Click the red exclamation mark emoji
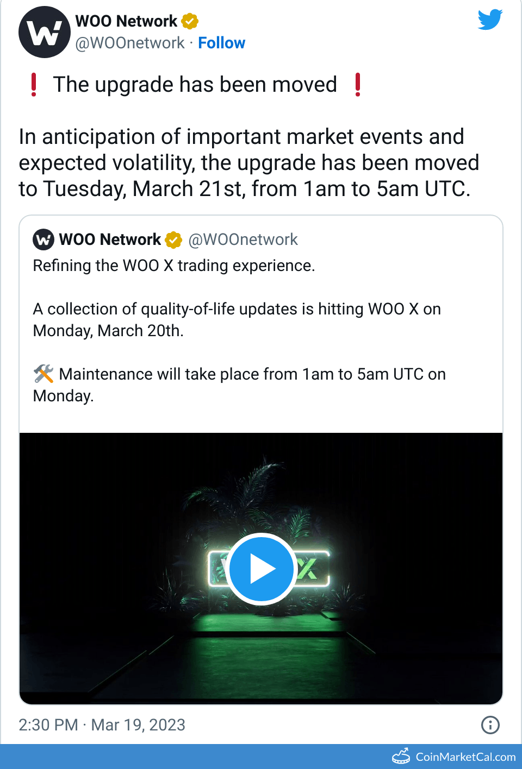Screen dimensions: 522x769 (34, 85)
